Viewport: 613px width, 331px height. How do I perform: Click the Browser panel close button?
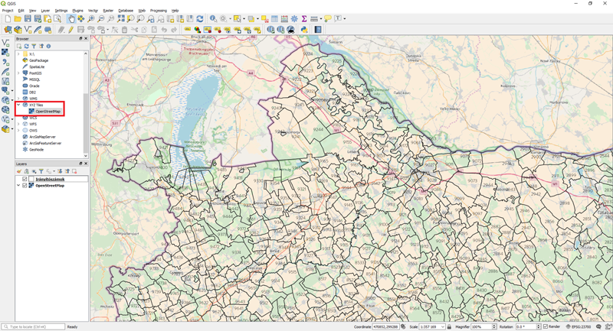coord(86,38)
